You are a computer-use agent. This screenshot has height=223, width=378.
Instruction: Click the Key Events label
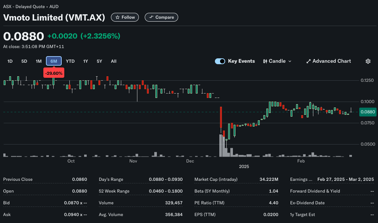point(241,61)
